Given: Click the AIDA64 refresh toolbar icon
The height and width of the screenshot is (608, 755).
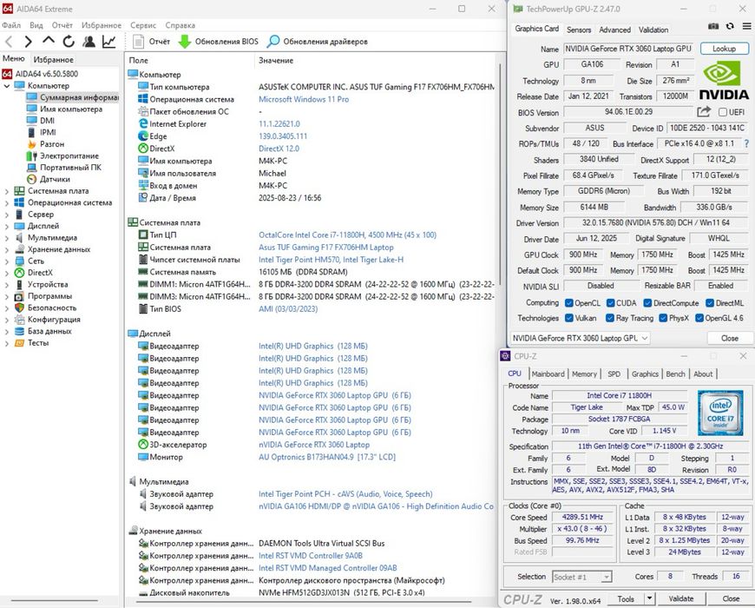Looking at the screenshot, I should (x=68, y=41).
